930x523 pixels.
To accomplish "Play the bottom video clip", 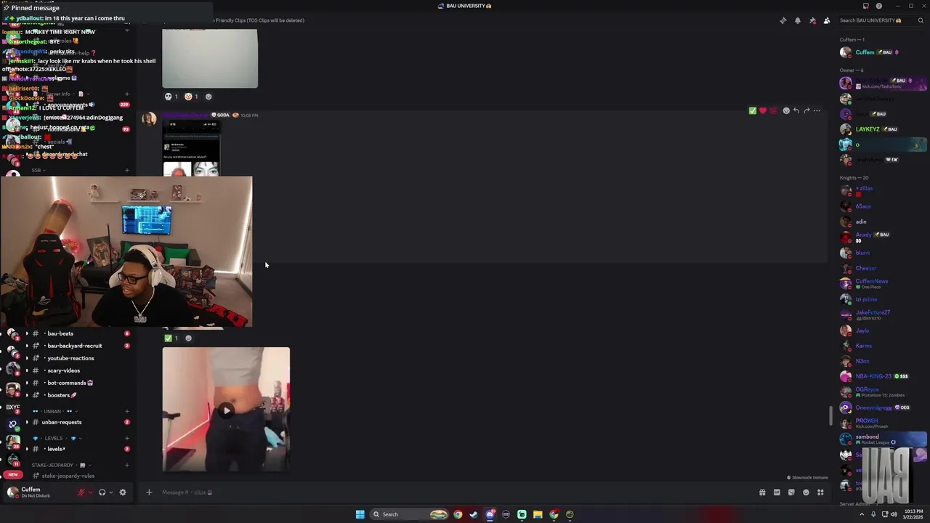I will (226, 410).
